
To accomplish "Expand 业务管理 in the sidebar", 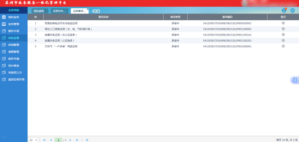I will [14, 24].
